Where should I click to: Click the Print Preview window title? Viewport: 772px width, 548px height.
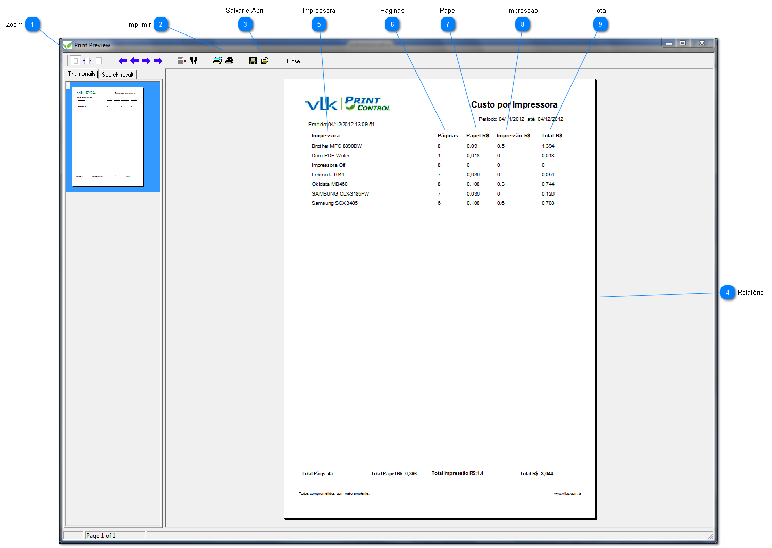(x=92, y=45)
